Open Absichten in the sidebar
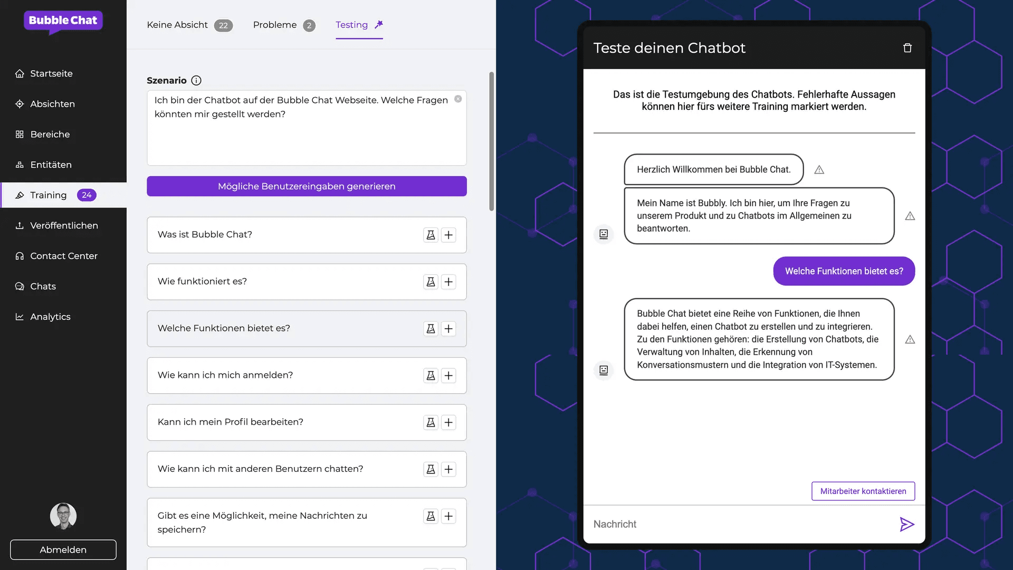This screenshot has height=570, width=1013. 52,104
